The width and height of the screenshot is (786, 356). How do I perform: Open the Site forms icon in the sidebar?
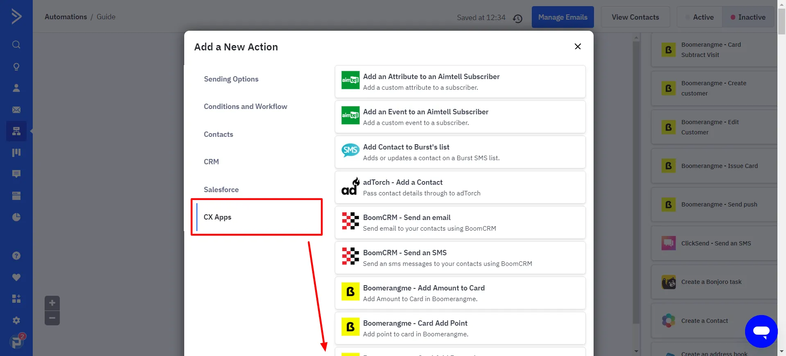coord(16,195)
